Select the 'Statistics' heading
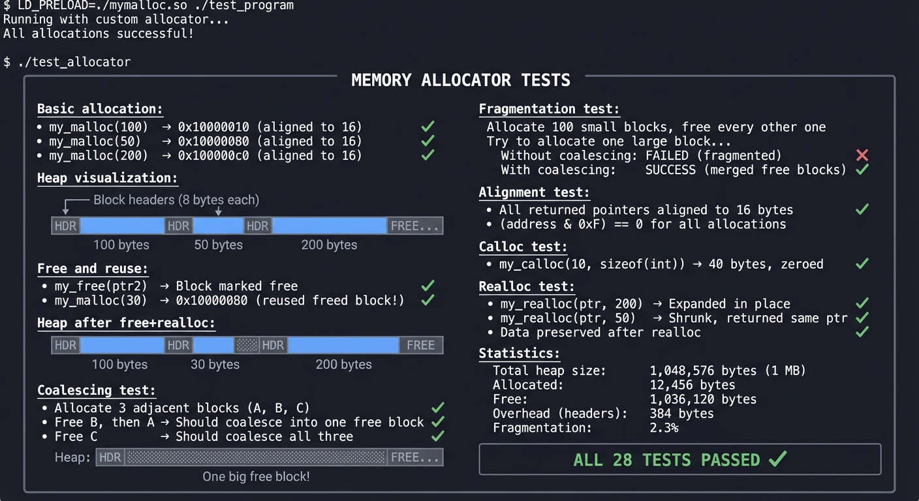 519,353
